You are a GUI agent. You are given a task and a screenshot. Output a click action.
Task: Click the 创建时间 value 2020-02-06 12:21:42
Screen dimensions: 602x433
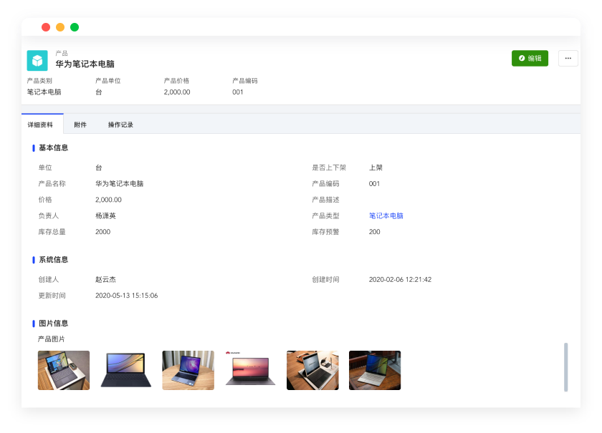(x=400, y=280)
